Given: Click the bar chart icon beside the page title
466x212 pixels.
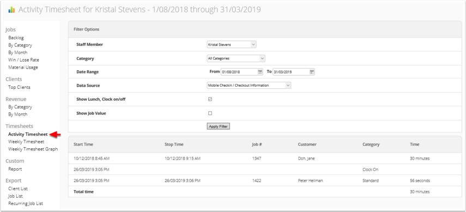Looking at the screenshot, I should (x=11, y=10).
